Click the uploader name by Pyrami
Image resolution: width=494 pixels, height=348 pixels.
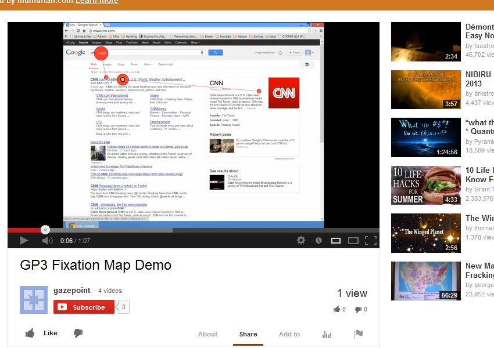(x=480, y=142)
